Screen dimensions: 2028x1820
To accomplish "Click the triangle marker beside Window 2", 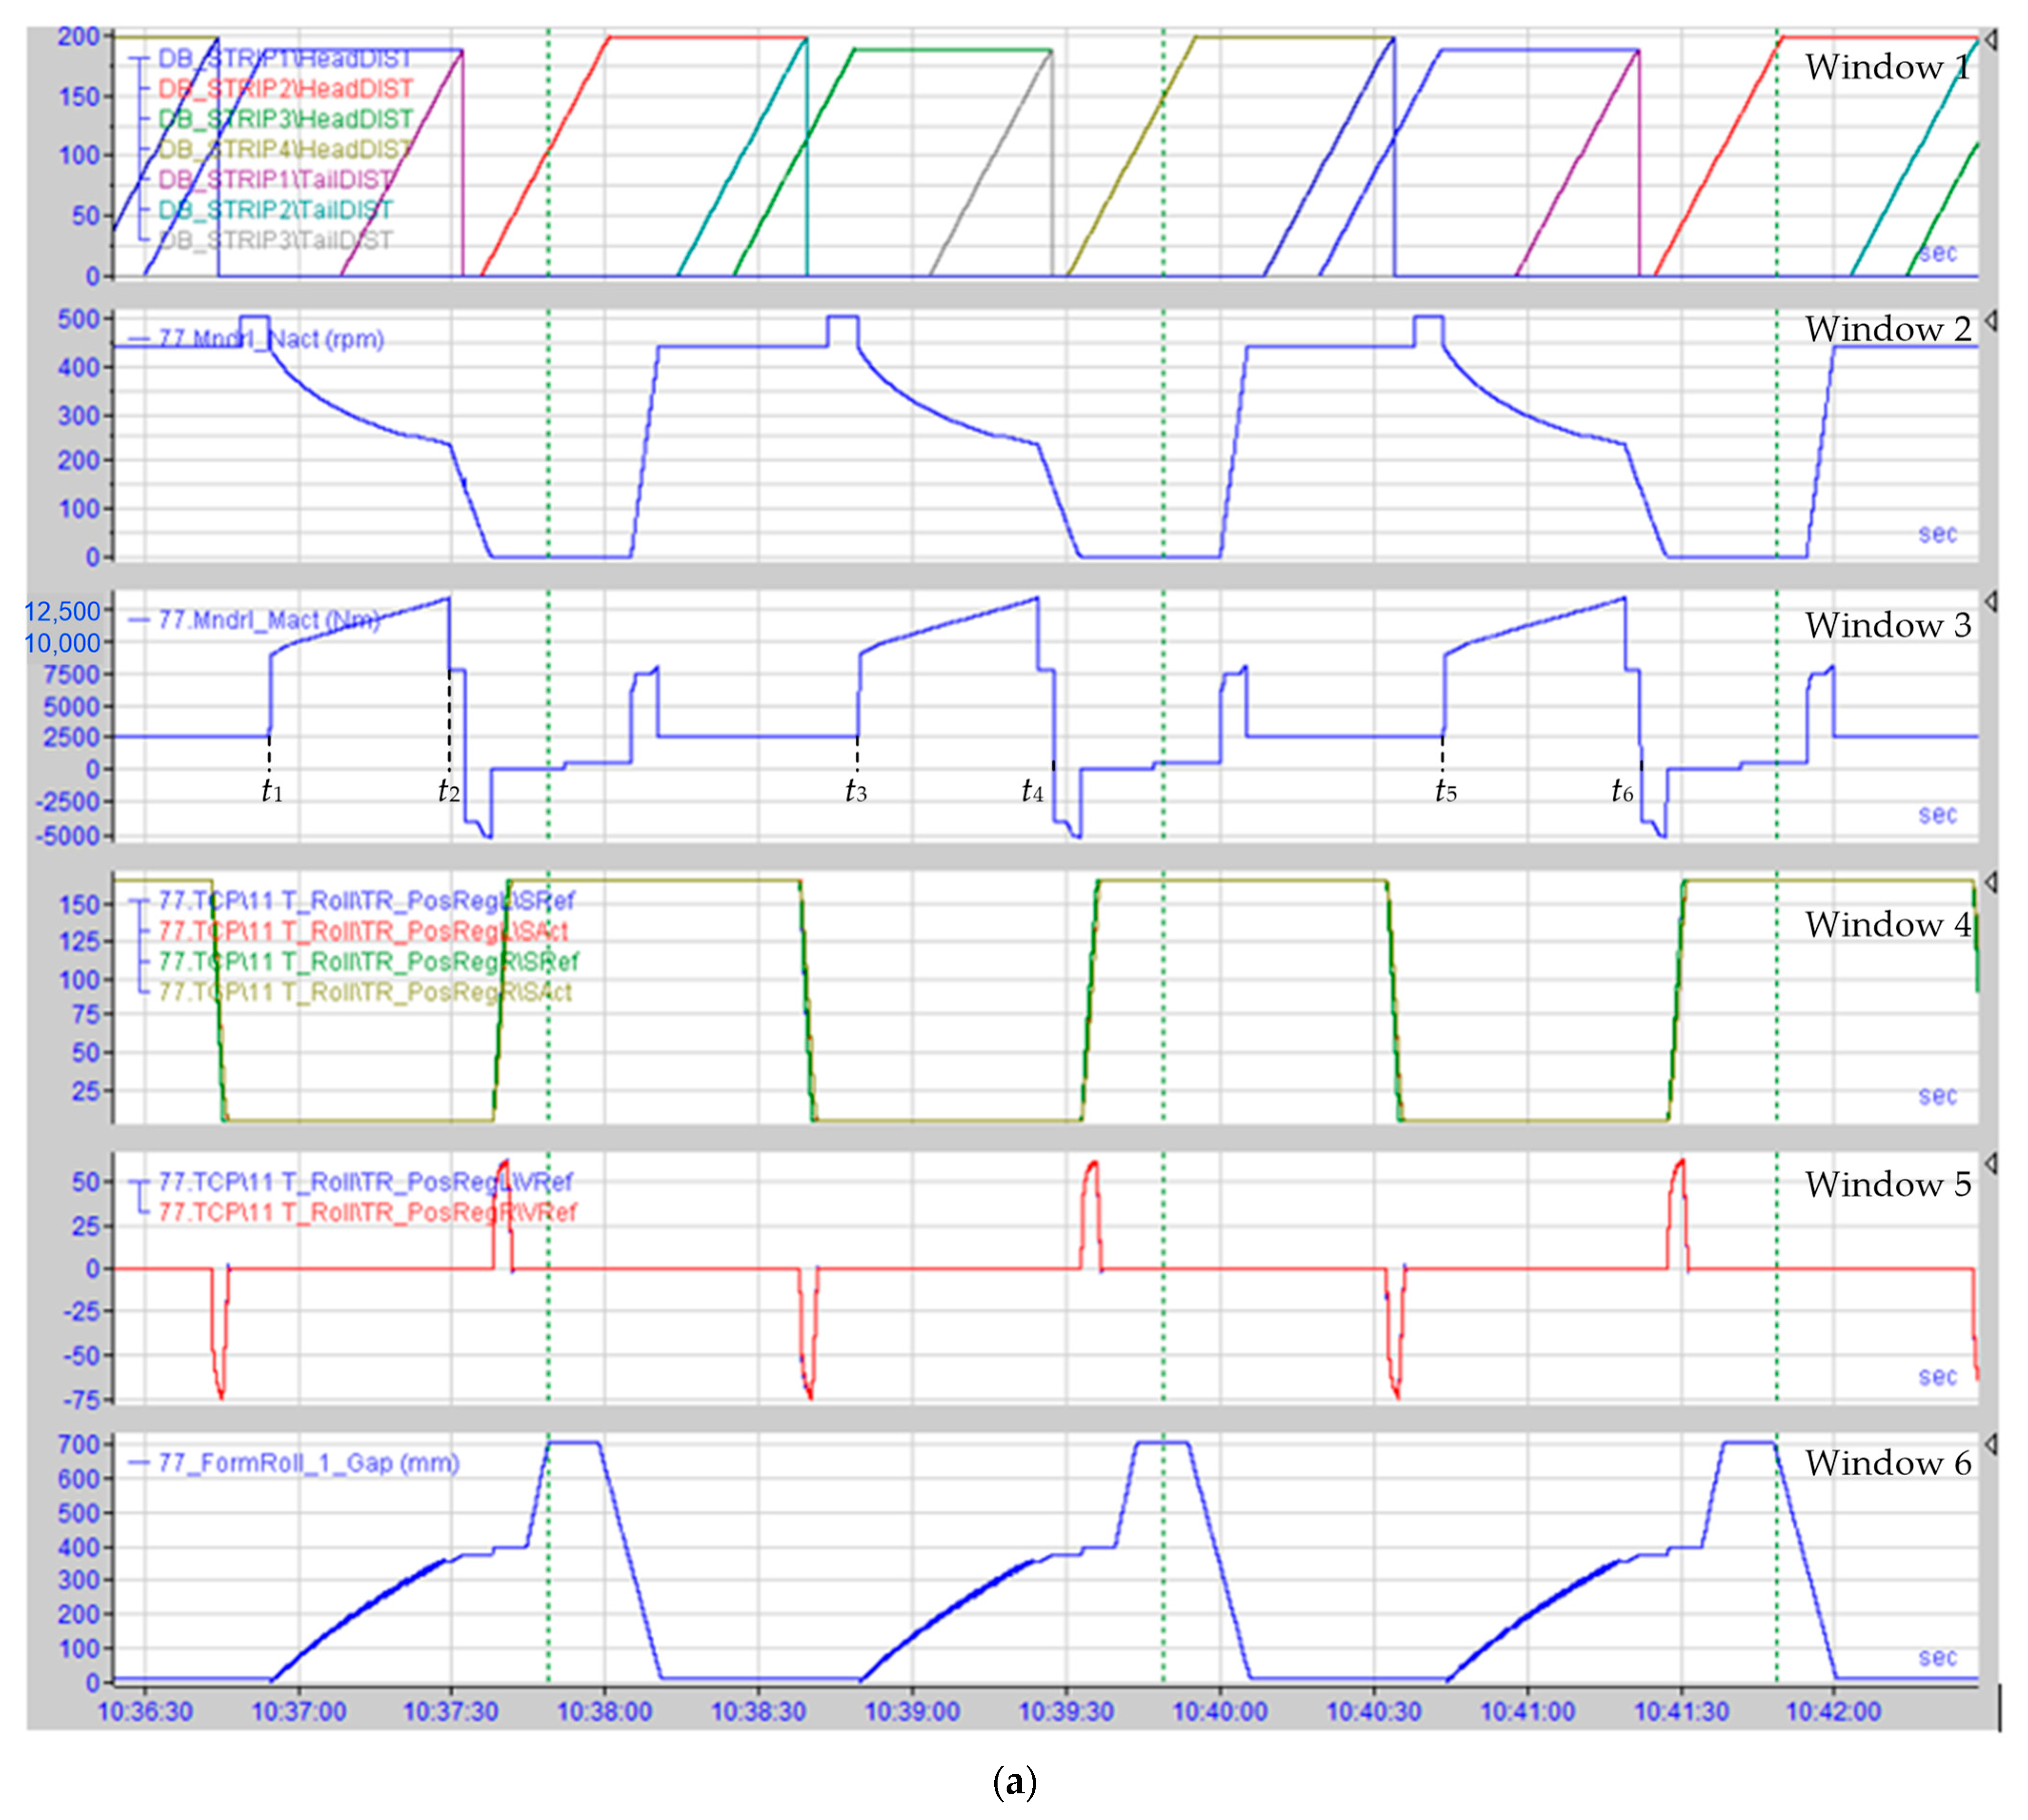I will click(x=1991, y=320).
